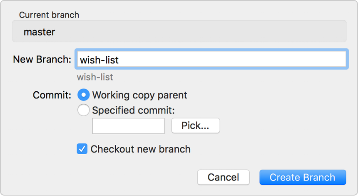Select the Specified commit radio button
Screen dimensions: 358x196
pyautogui.click(x=84, y=110)
